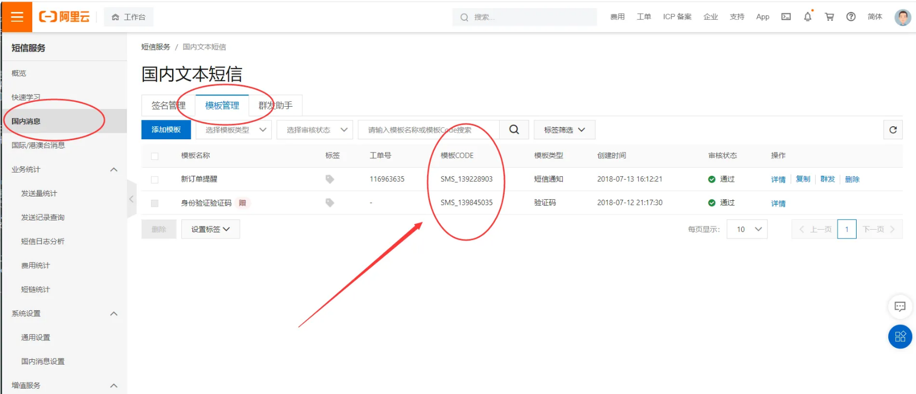This screenshot has height=394, width=916.
Task: Collapse the 业务统计 sidebar section
Action: click(x=114, y=169)
